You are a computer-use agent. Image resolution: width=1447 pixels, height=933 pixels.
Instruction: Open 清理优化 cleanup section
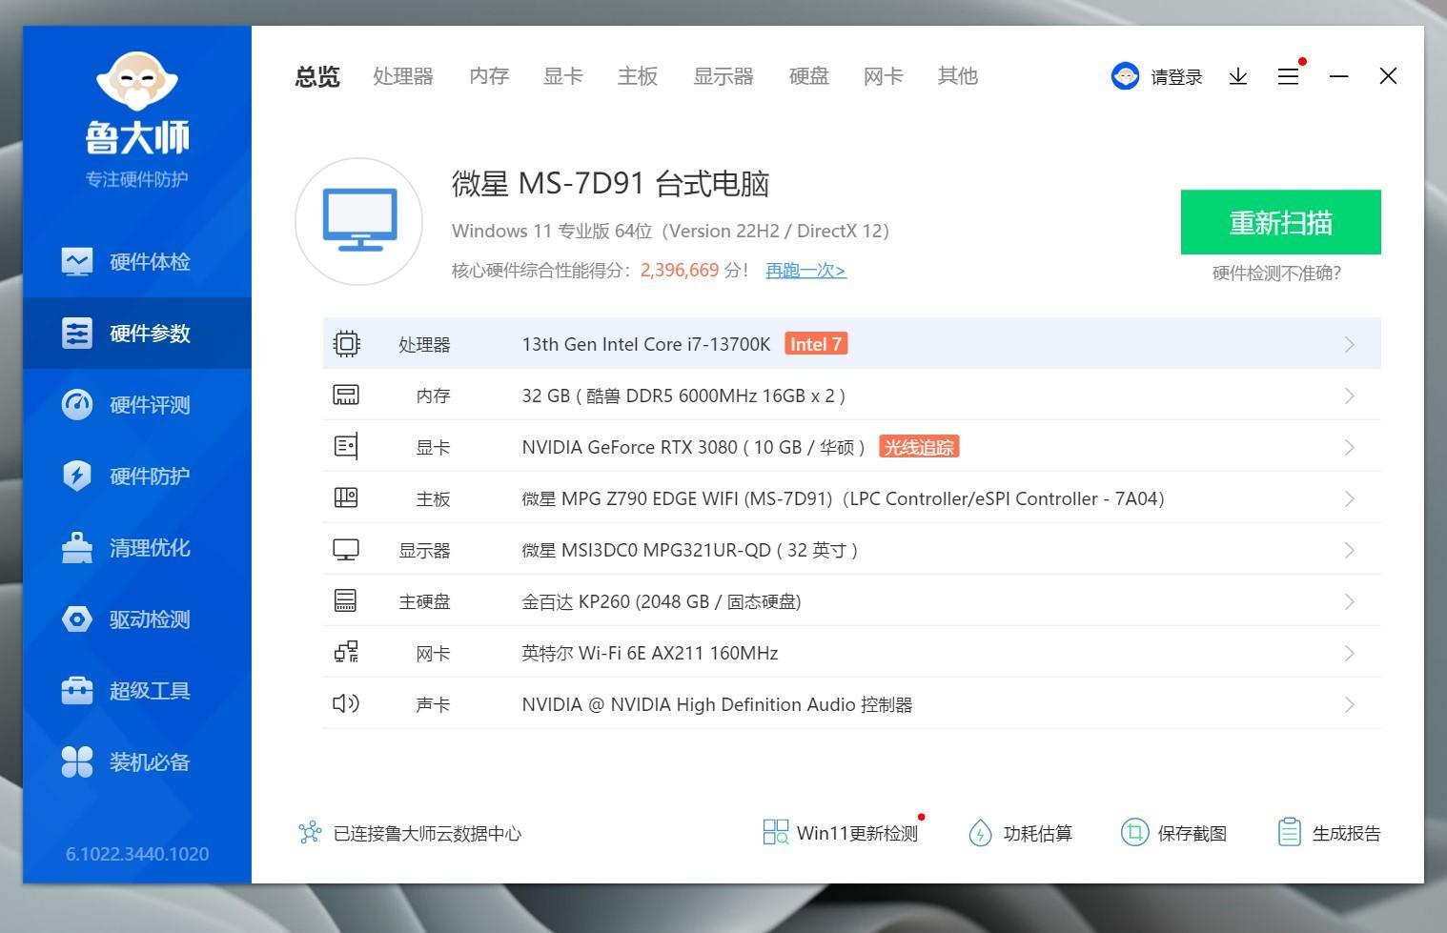click(x=137, y=547)
